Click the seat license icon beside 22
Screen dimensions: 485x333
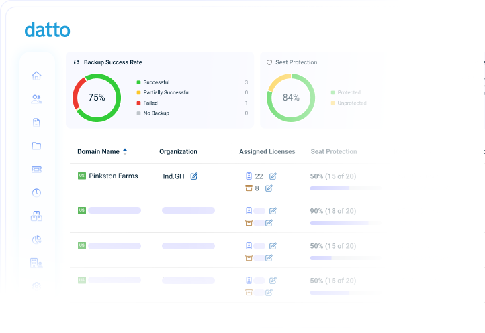point(249,176)
